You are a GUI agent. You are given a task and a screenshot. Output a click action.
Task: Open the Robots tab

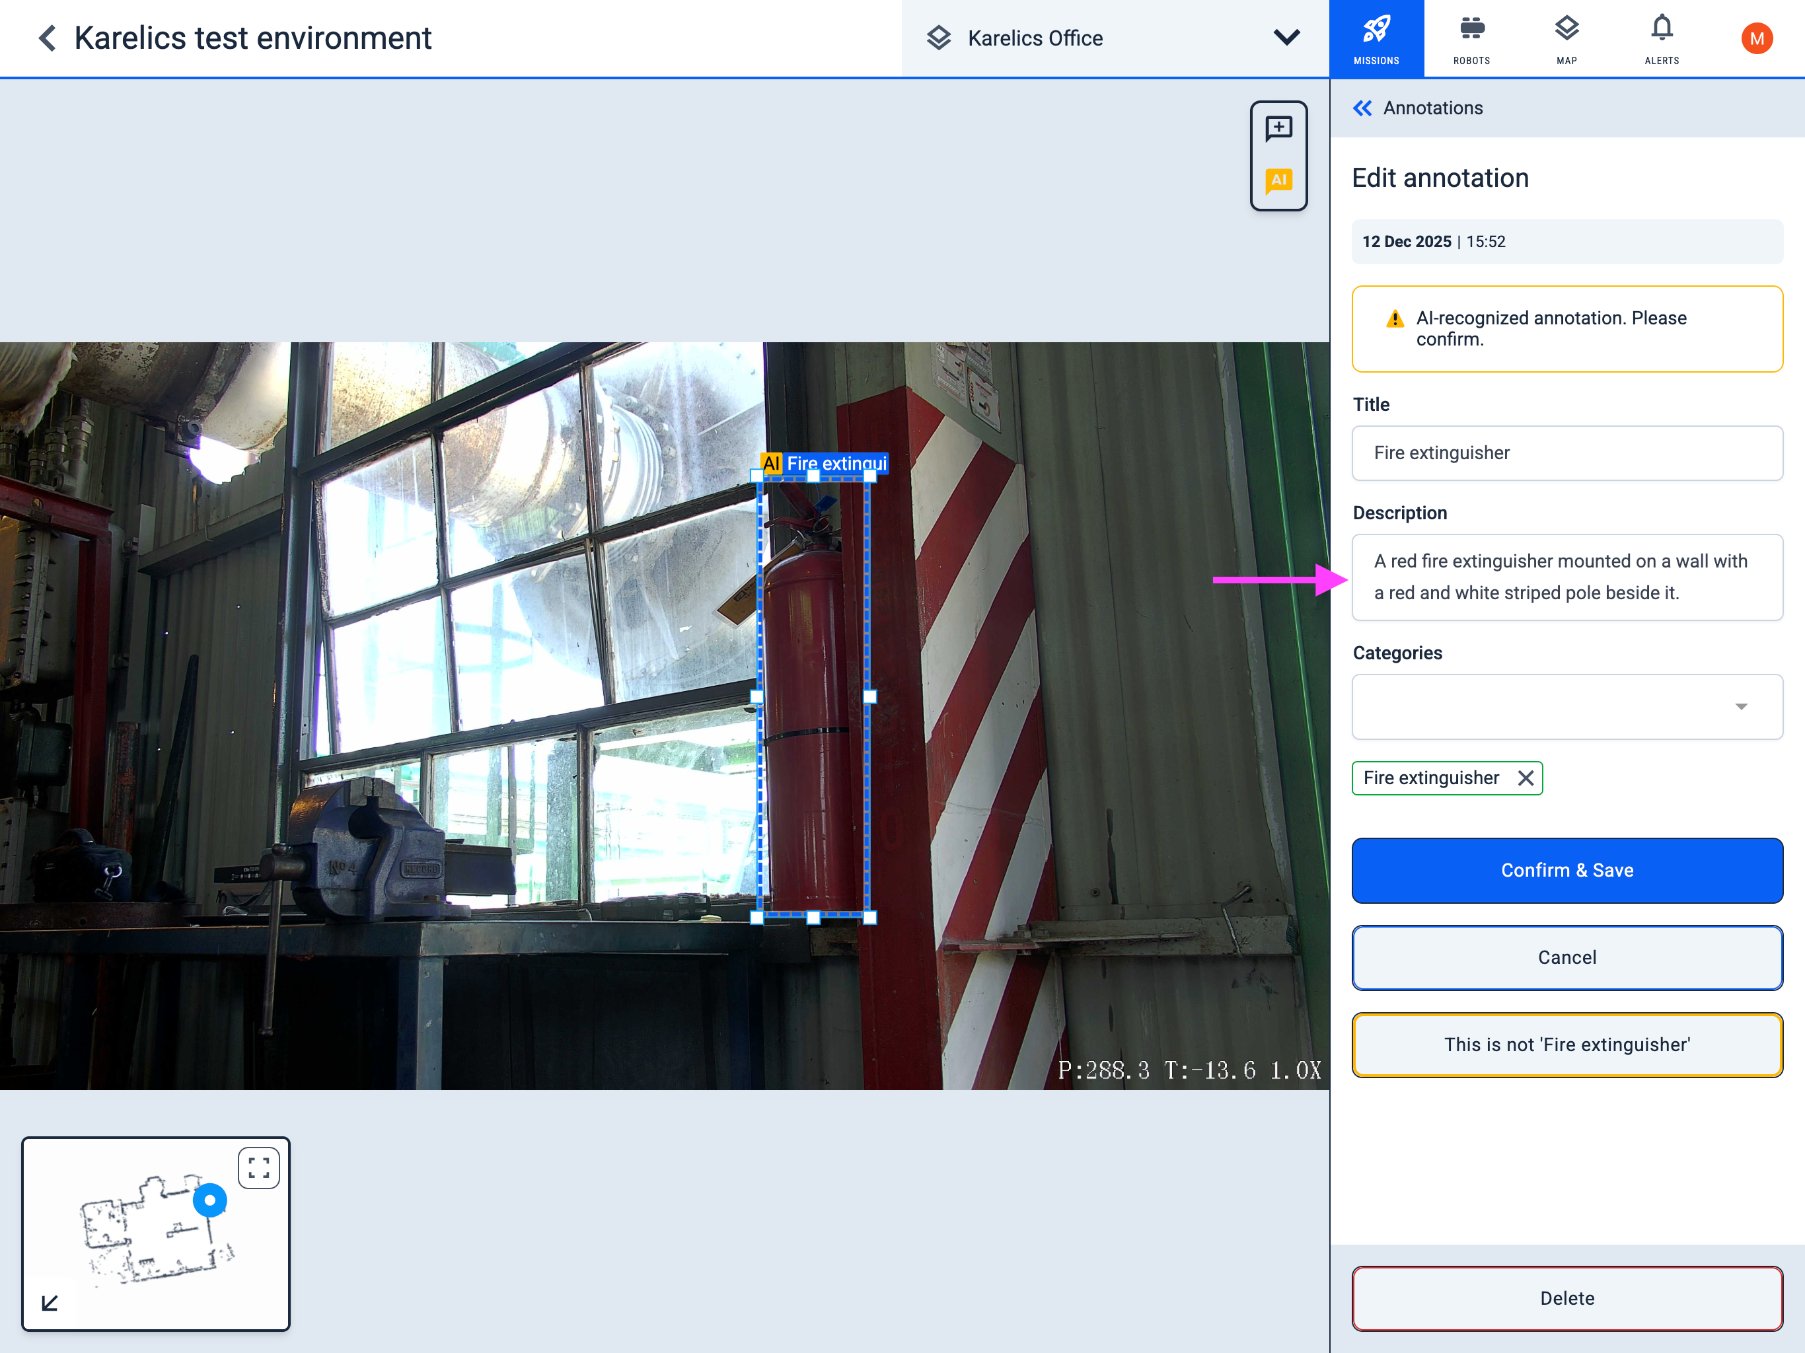tap(1471, 38)
